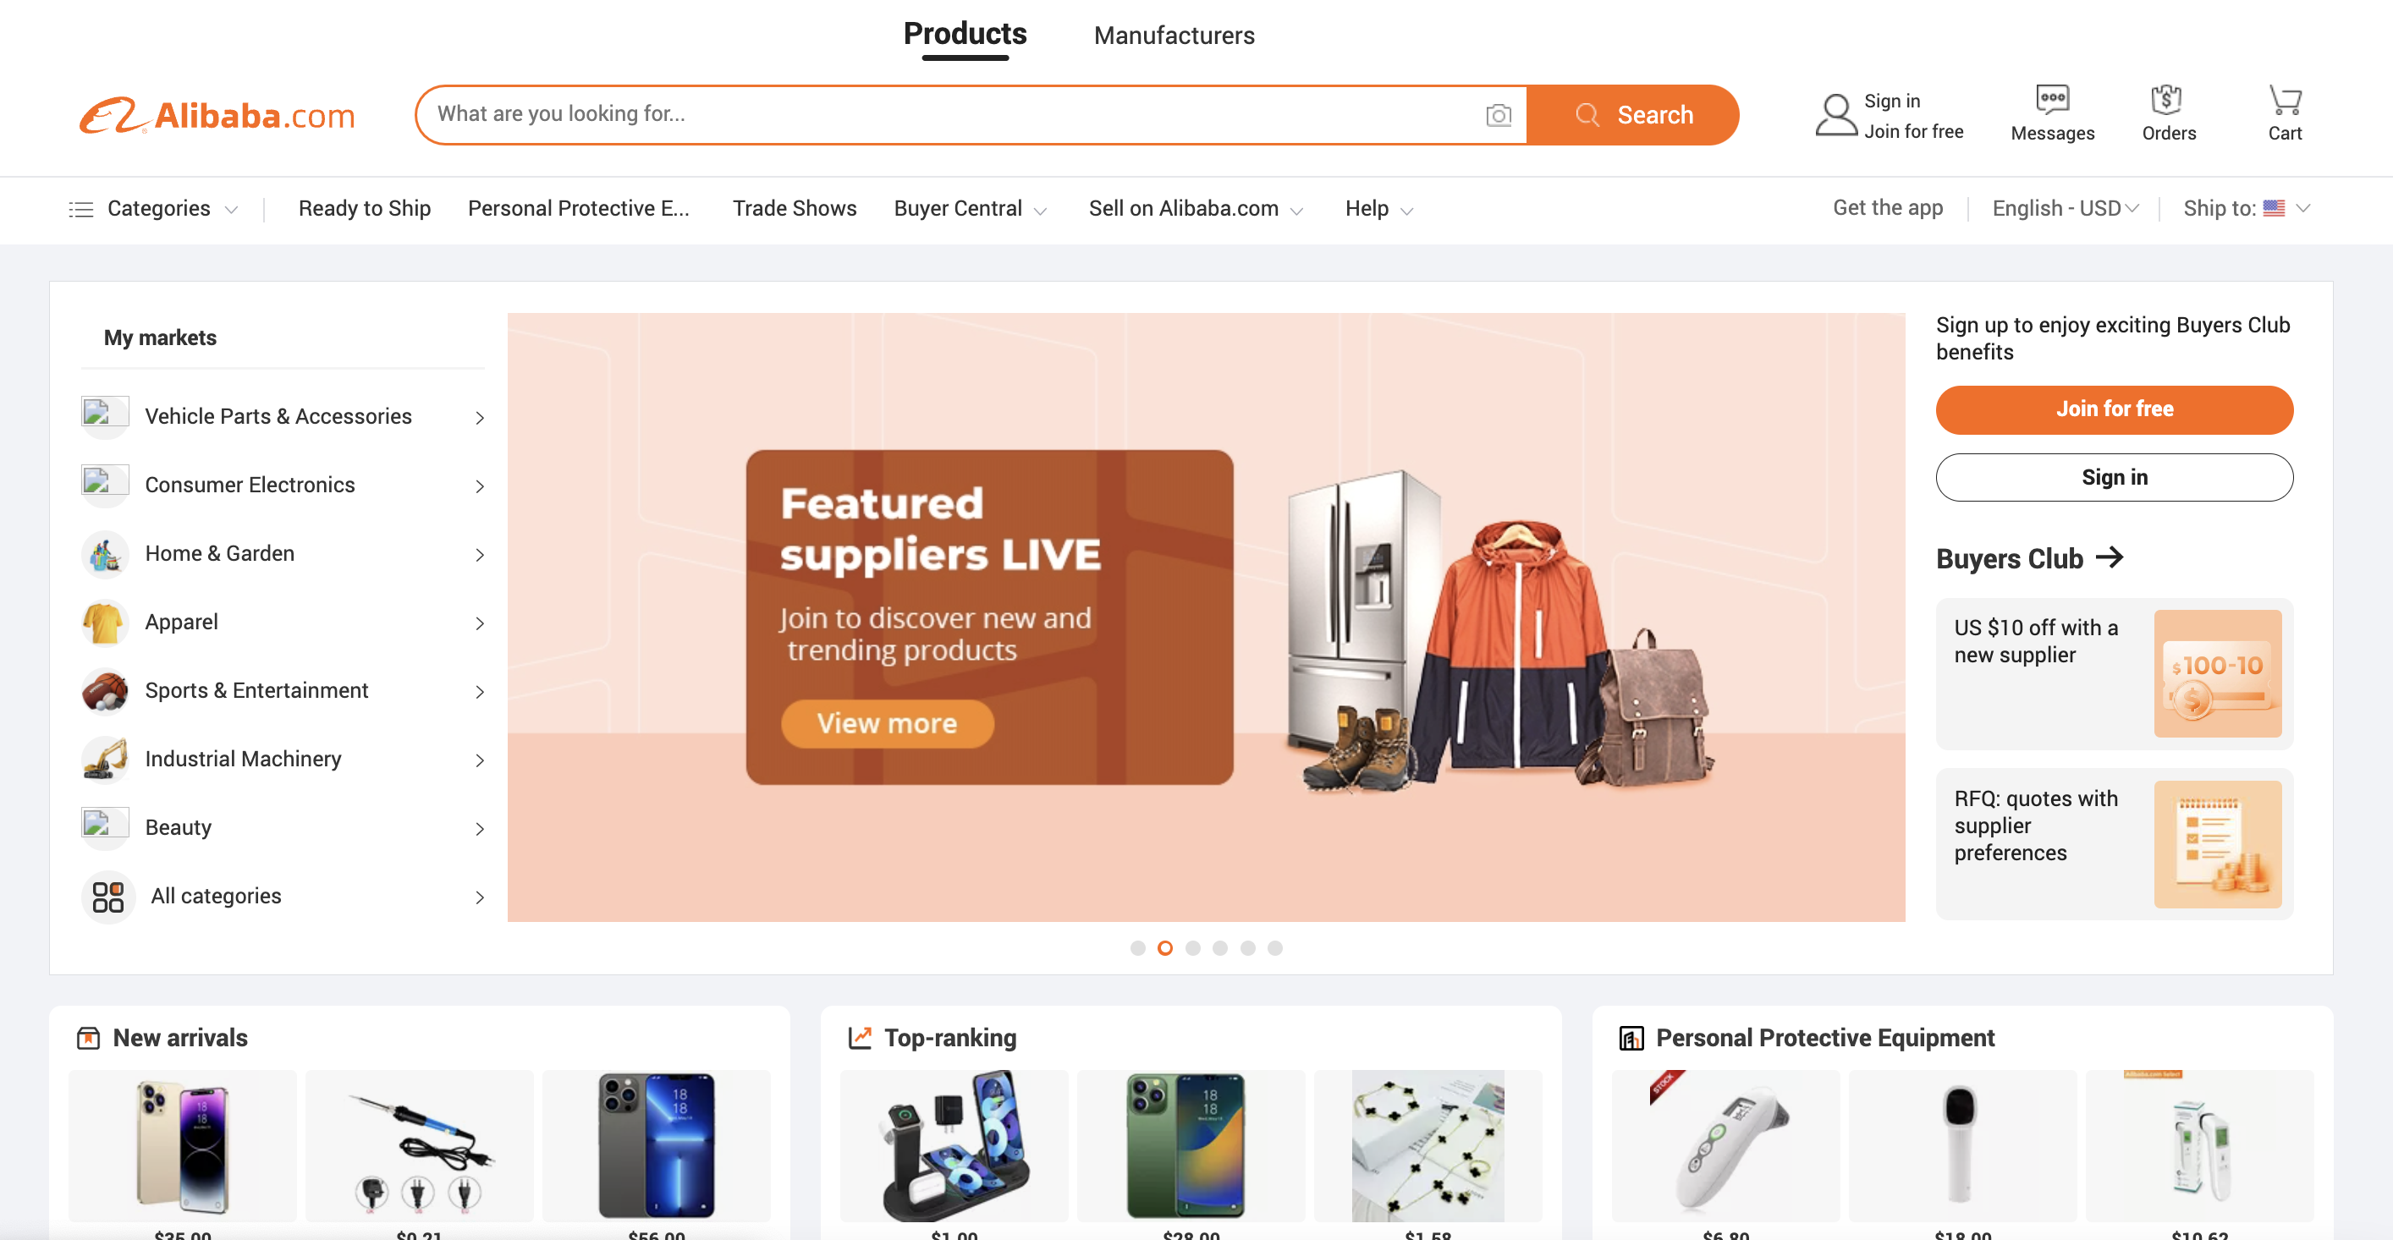This screenshot has width=2393, height=1240.
Task: Open the English - USD language dropdown
Action: point(2065,209)
